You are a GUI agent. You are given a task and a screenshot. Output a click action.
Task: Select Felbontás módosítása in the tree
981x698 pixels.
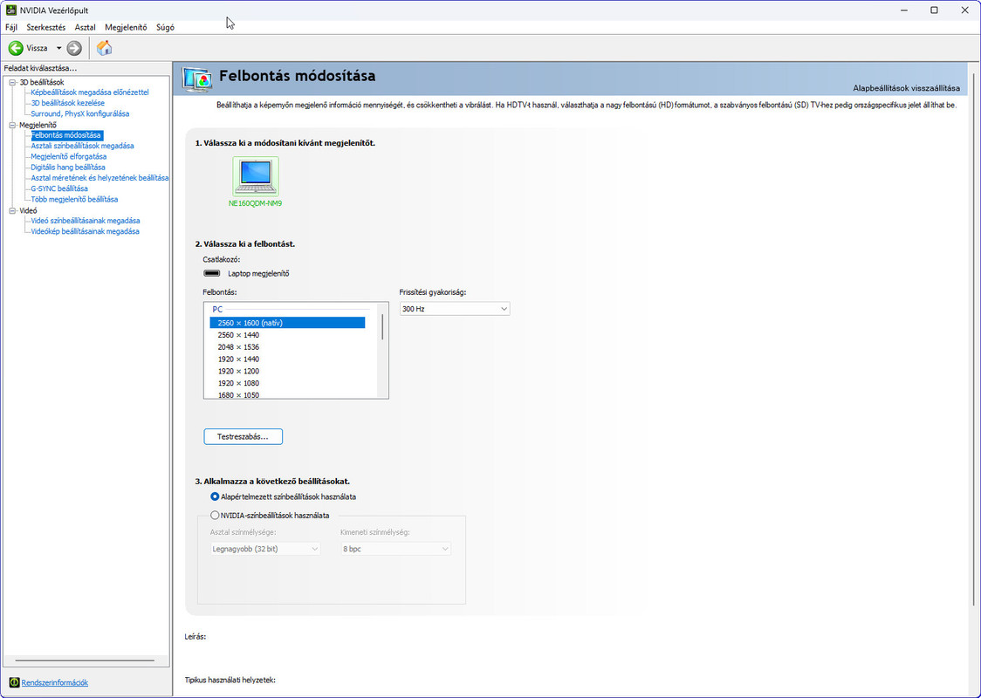[x=66, y=135]
